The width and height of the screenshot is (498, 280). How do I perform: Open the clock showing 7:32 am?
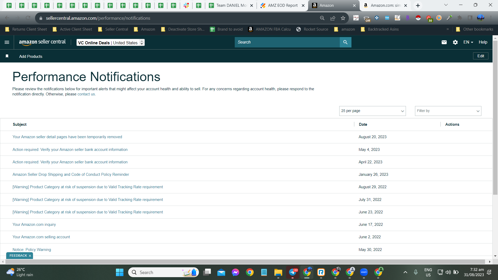[x=474, y=272]
